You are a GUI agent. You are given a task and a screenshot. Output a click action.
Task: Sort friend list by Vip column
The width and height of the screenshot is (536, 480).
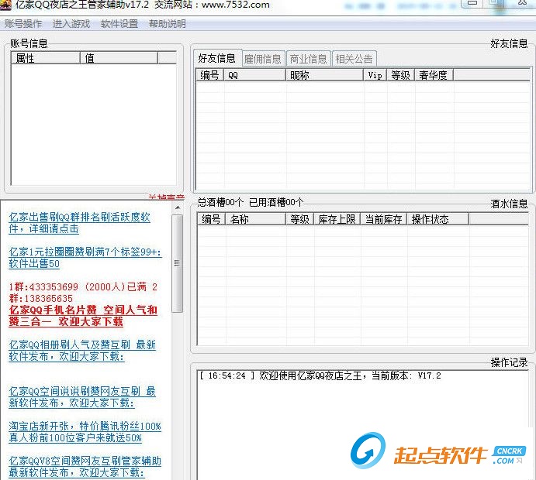[x=375, y=75]
